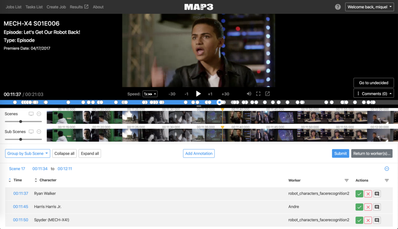Expand all annotation groups
Screen dimensions: 398x229
90,154
